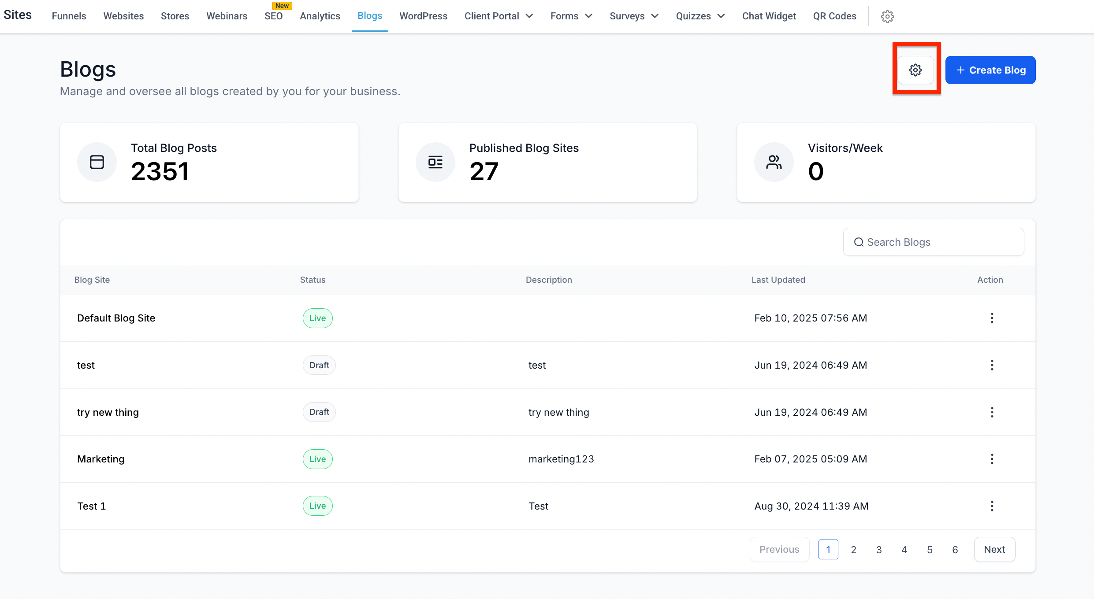Image resolution: width=1094 pixels, height=599 pixels.
Task: Open the WordPress tab
Action: coord(423,16)
